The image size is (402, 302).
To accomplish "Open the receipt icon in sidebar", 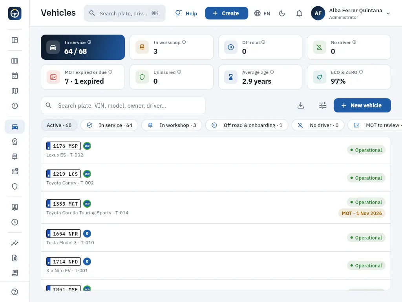I will click(x=15, y=273).
